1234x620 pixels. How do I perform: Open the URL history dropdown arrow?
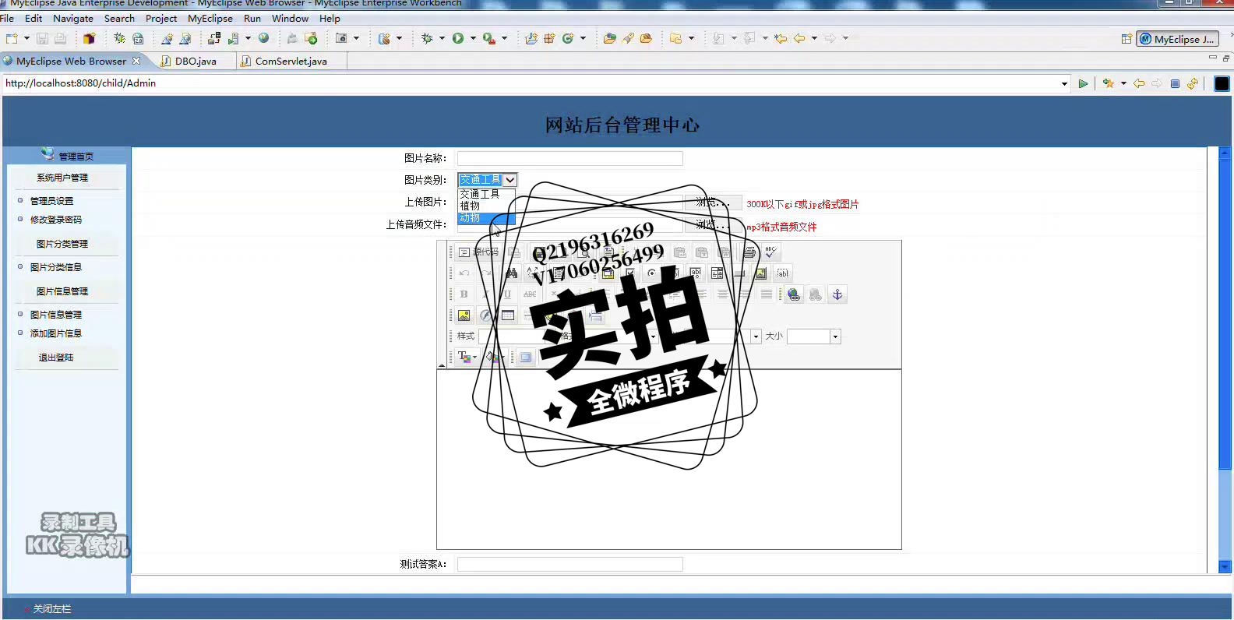1065,83
